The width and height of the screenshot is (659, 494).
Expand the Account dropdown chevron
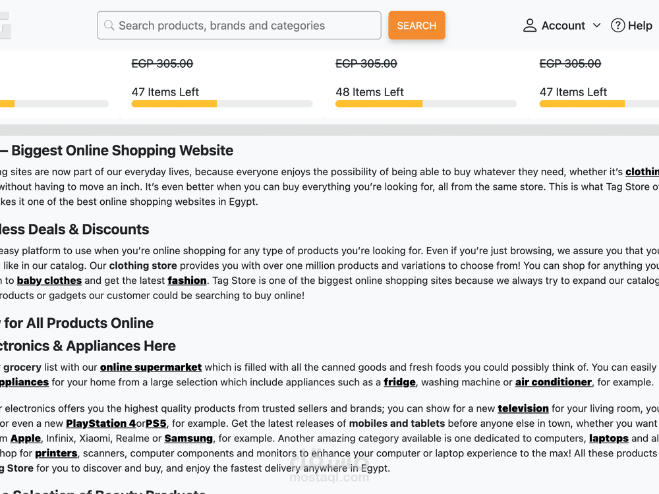[597, 26]
